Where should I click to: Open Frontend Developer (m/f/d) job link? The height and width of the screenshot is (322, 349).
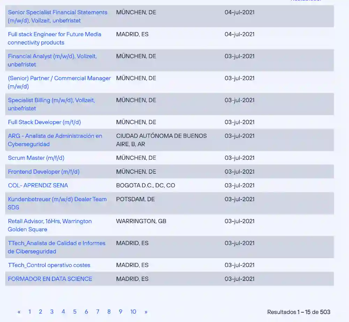(44, 172)
